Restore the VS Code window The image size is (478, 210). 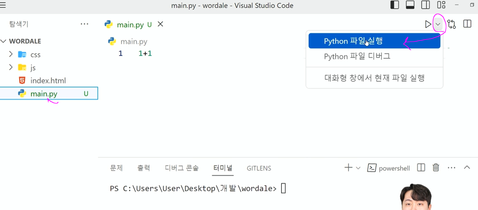(x=472, y=5)
